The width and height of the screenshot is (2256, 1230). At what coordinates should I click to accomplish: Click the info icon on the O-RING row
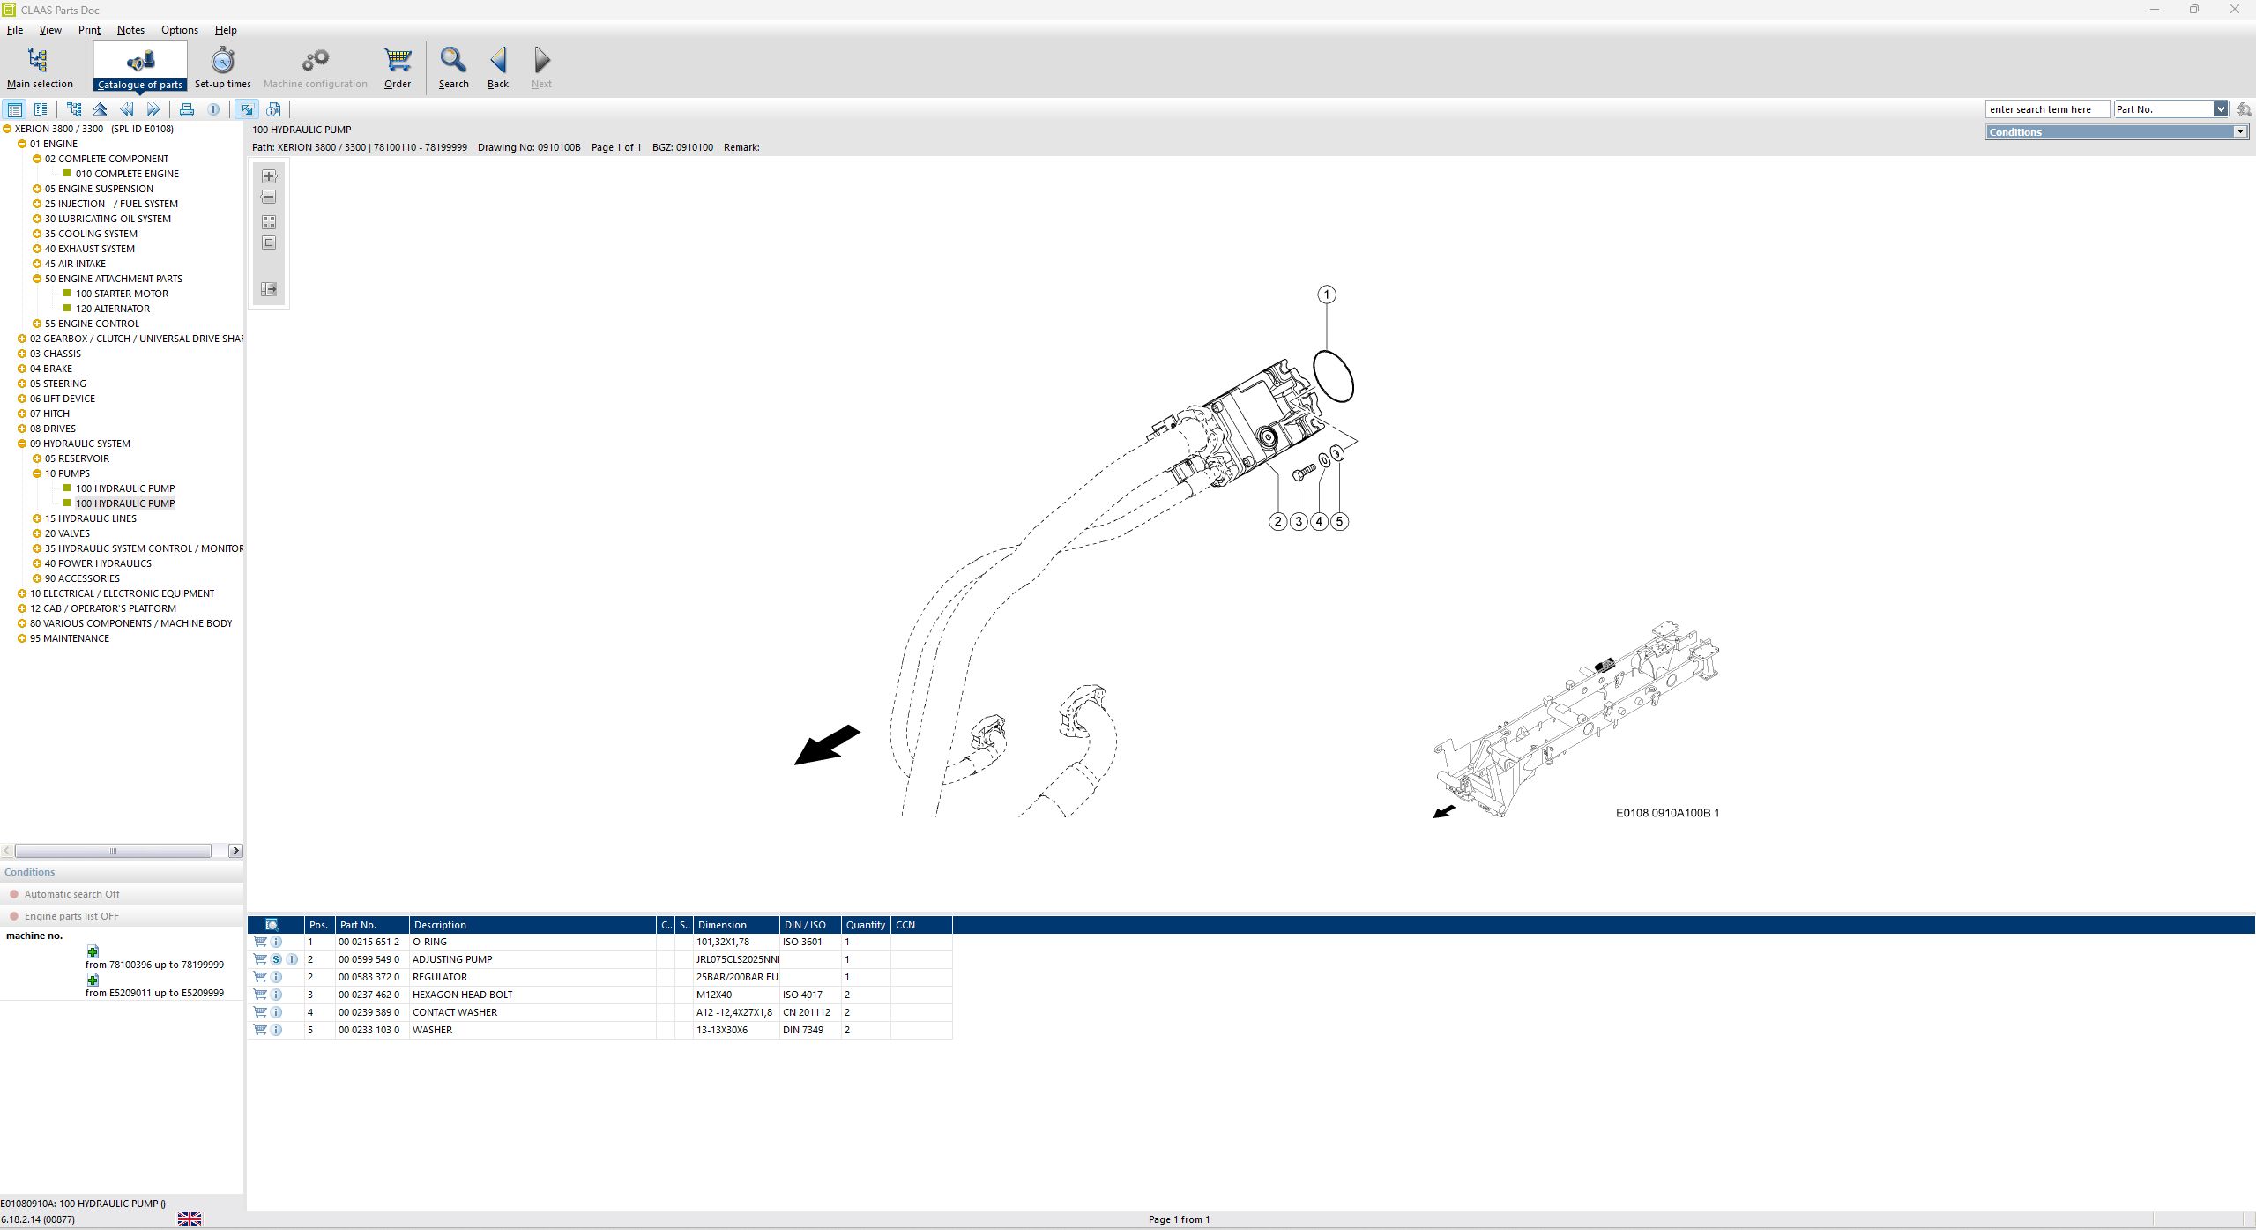pos(277,941)
